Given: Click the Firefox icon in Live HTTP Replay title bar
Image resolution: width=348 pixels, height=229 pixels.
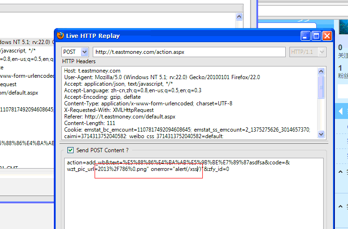Looking at the screenshot, I should (x=60, y=36).
